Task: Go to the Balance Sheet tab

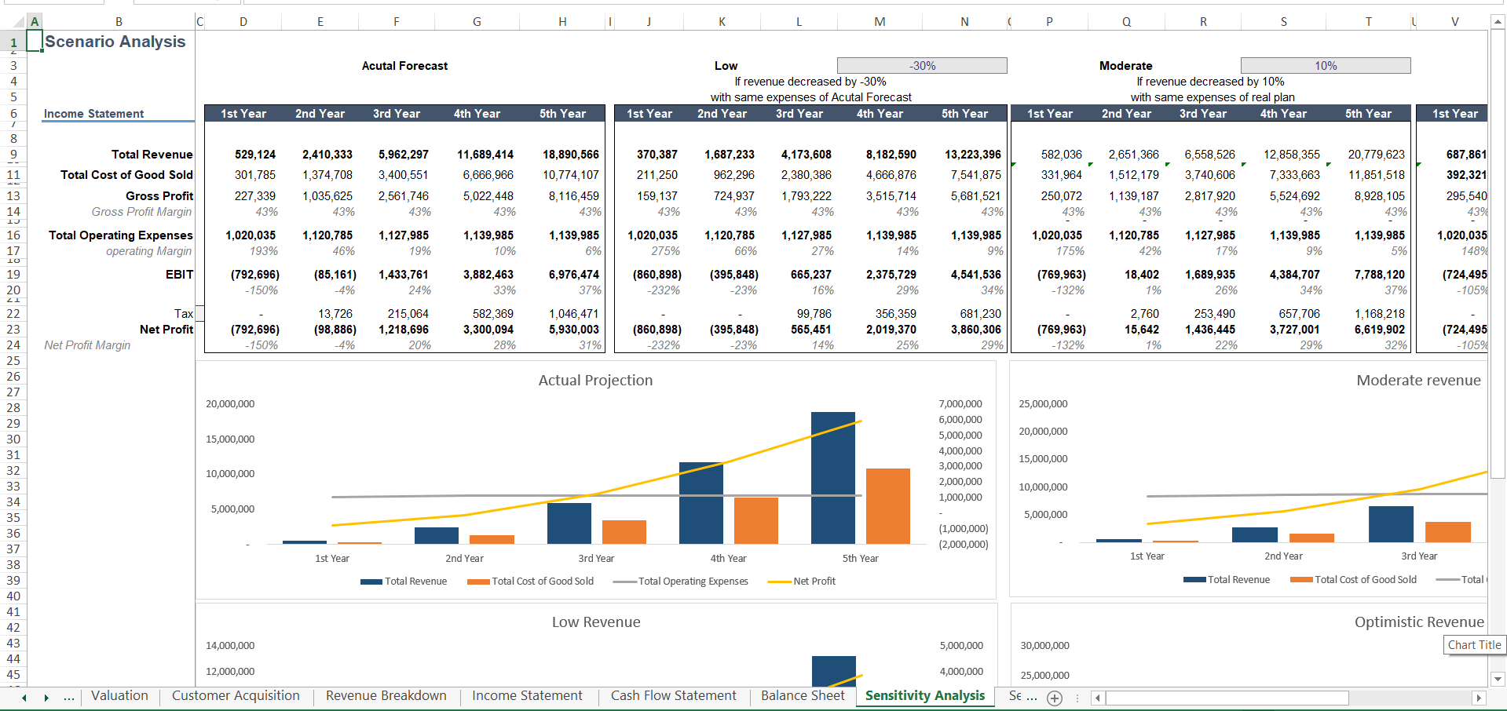Action: (x=803, y=696)
